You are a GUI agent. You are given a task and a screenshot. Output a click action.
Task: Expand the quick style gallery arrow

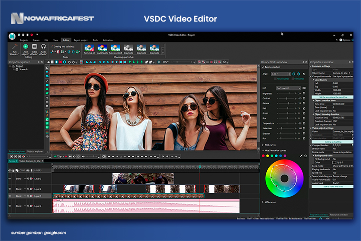pyautogui.click(x=163, y=53)
